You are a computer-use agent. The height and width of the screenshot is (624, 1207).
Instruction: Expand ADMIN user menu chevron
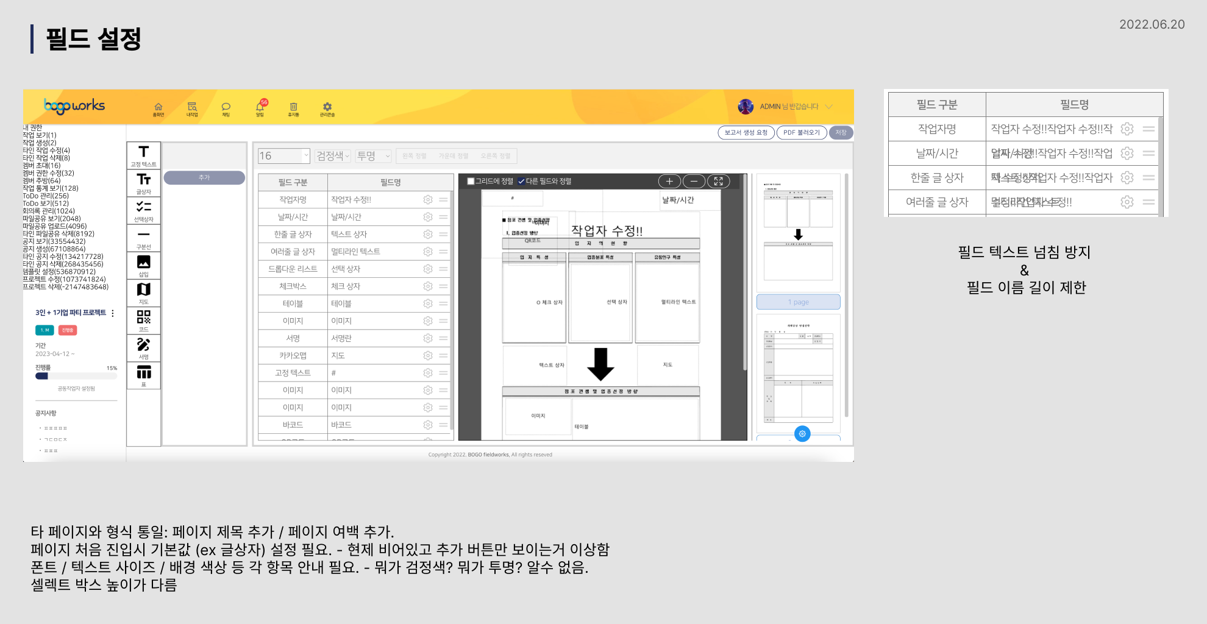[829, 107]
